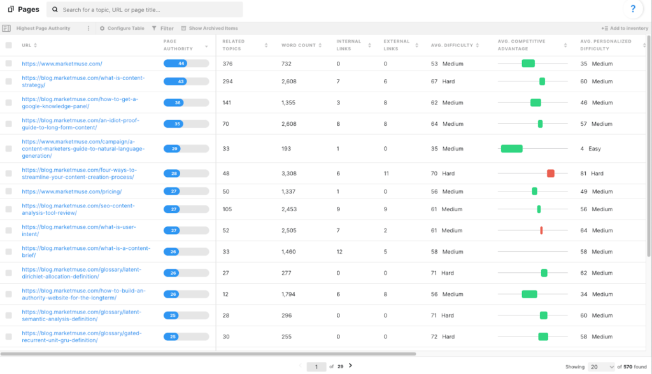Click the search magnifier icon
652x374 pixels.
[55, 10]
